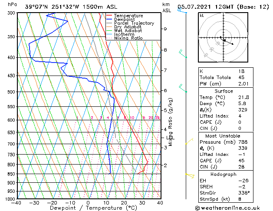Screen dimensions: 273x211
Task: Click the '9' km altitude label
Action: (x=165, y=29)
